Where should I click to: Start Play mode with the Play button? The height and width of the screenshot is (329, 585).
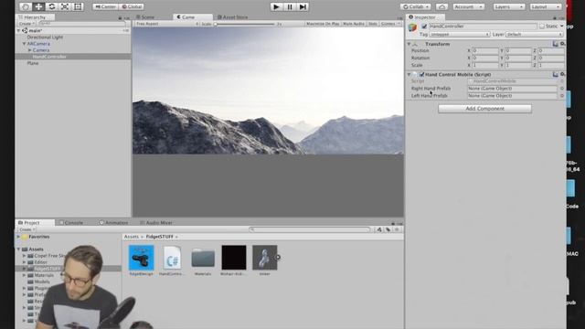[276, 6]
